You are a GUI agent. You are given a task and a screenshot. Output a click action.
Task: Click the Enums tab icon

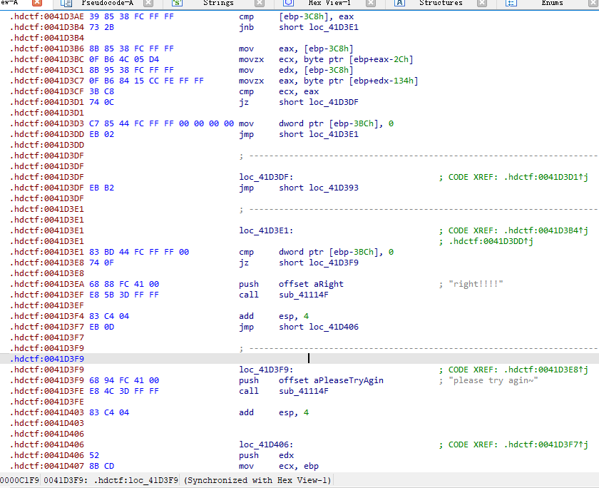(x=511, y=3)
